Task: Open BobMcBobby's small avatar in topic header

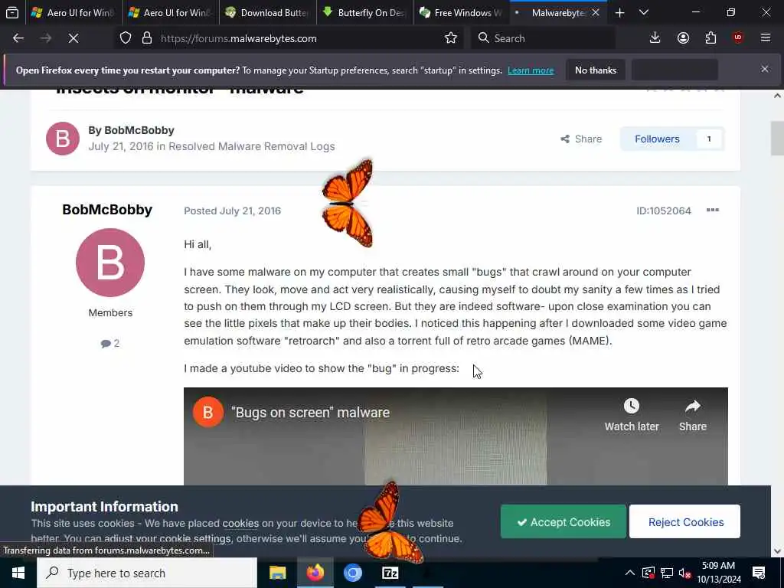Action: [x=63, y=139]
